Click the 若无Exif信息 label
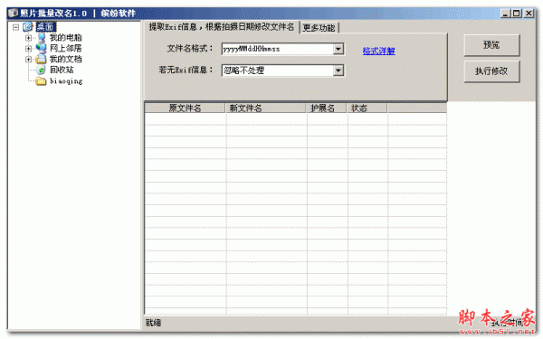543x339 pixels. (186, 70)
